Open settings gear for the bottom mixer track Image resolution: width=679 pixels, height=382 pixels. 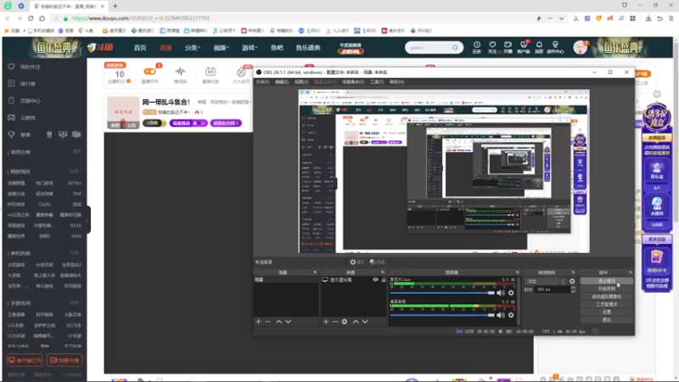click(511, 315)
